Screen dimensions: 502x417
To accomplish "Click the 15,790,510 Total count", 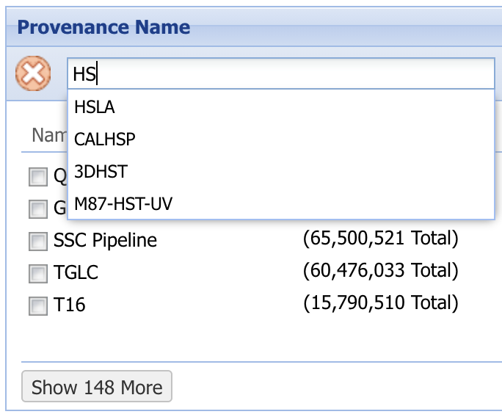I will (380, 302).
